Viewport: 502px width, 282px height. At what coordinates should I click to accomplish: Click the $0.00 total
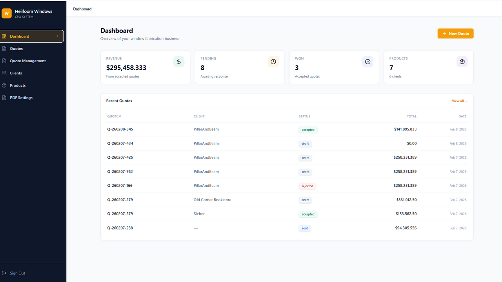click(x=412, y=143)
